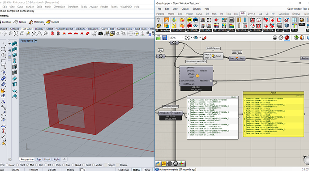Click the colorful T icon in HB ribbon

click(x=294, y=26)
